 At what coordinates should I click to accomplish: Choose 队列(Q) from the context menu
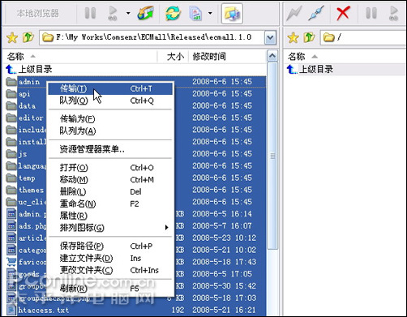point(110,101)
